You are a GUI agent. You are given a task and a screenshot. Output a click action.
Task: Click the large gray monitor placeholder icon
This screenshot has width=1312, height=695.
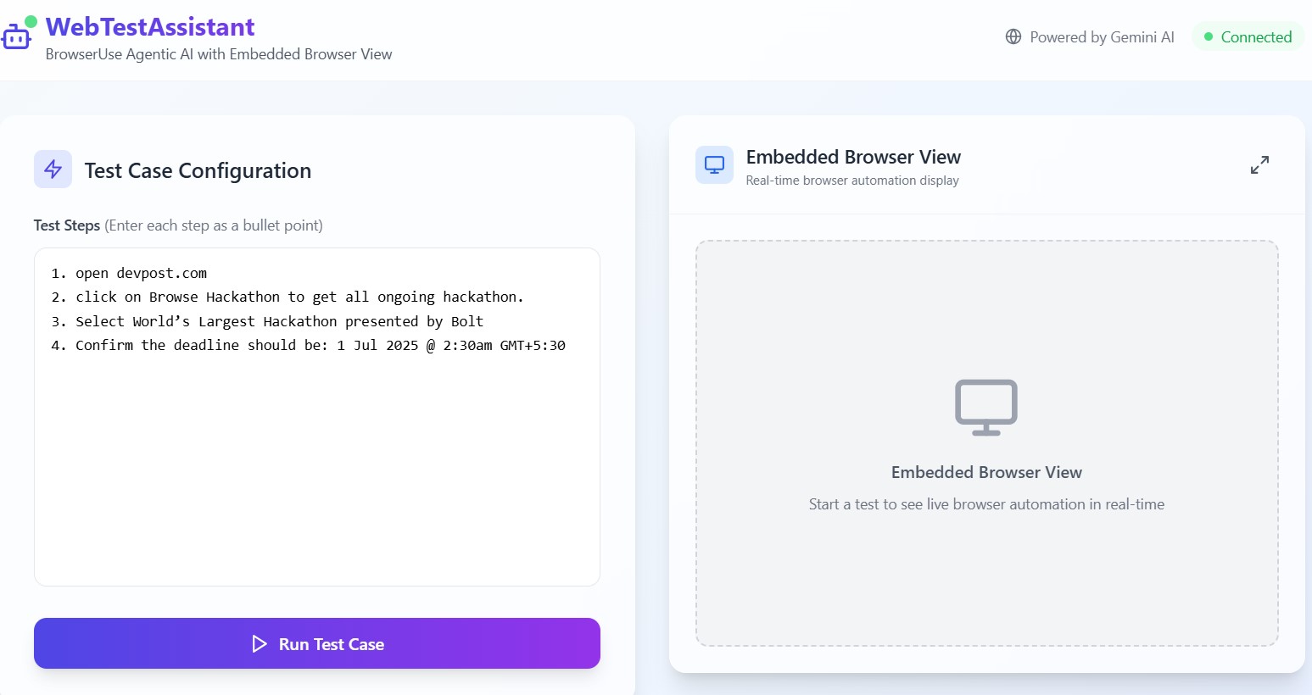(986, 407)
